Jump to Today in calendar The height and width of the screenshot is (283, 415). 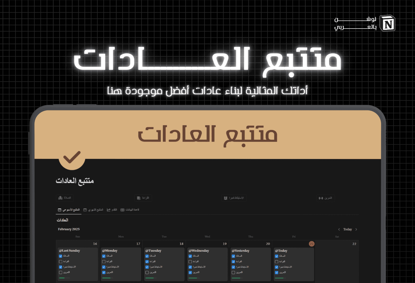point(347,229)
